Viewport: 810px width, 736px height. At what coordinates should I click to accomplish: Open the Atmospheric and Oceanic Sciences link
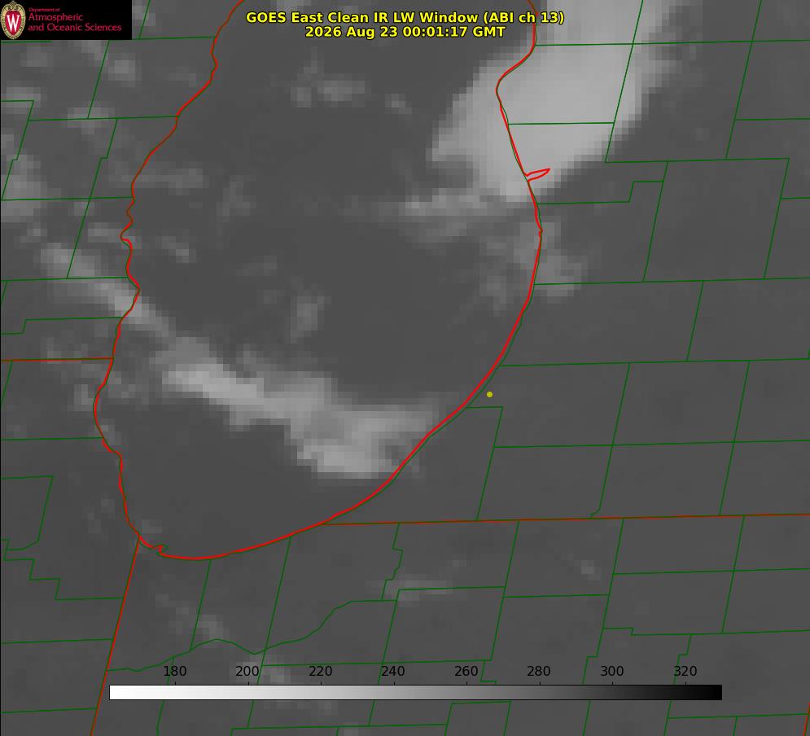(x=74, y=21)
